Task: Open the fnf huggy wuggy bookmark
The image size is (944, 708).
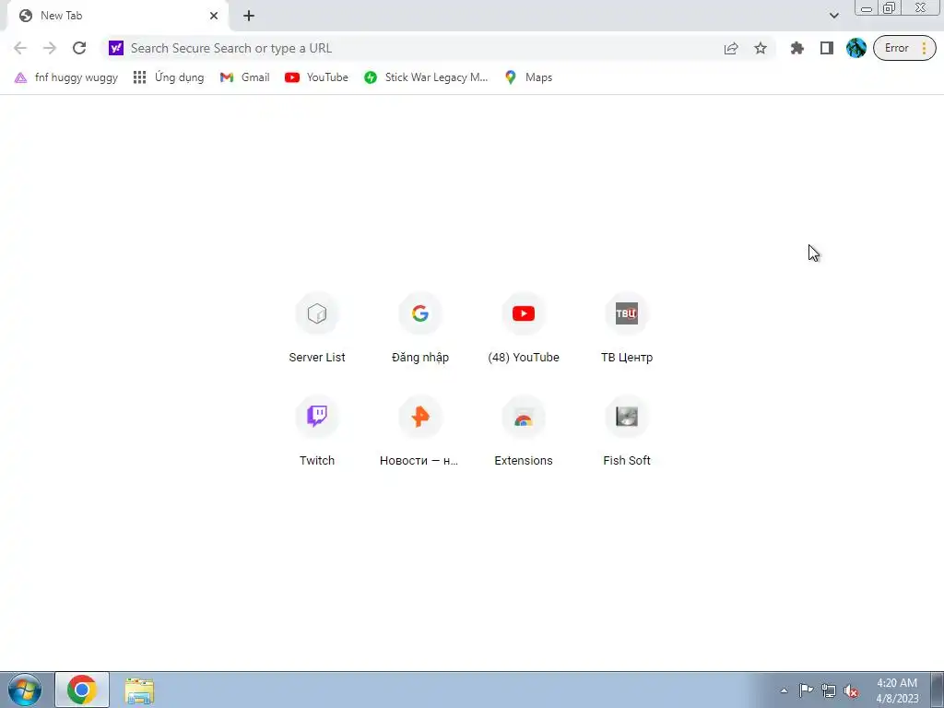Action: coord(66,77)
